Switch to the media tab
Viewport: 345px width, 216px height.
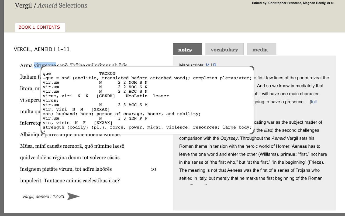(261, 49)
